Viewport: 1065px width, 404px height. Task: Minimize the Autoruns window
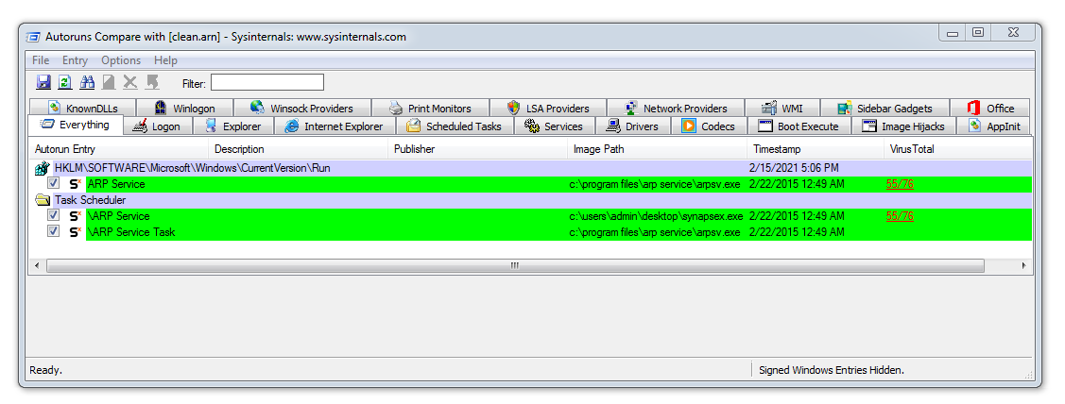(x=953, y=33)
